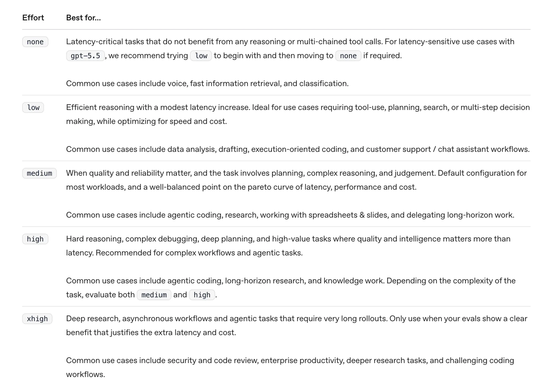The width and height of the screenshot is (544, 391).
Task: Click the sentence mentioning customer support workflows
Action: point(298,149)
